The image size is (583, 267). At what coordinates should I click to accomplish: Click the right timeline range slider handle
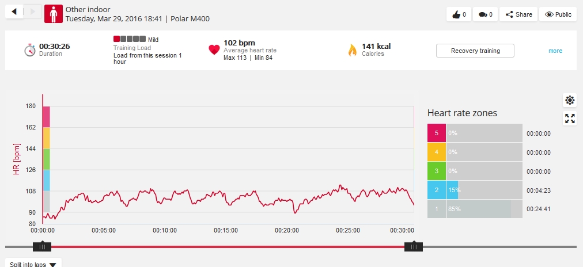coord(414,247)
